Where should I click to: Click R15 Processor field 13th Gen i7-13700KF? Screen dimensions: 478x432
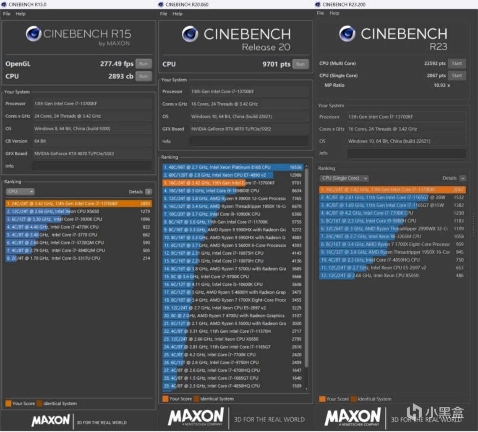(x=92, y=104)
